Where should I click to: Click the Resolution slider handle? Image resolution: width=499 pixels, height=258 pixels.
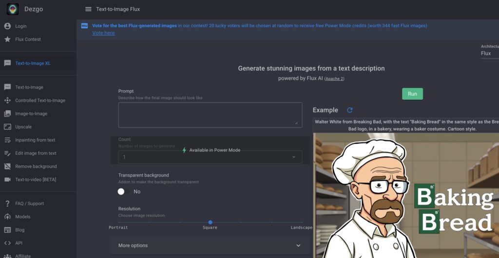210,222
